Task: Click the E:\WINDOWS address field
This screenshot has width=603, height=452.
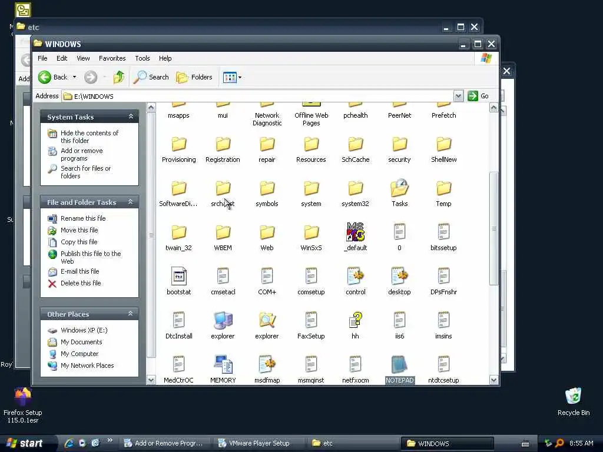Action: coord(257,96)
